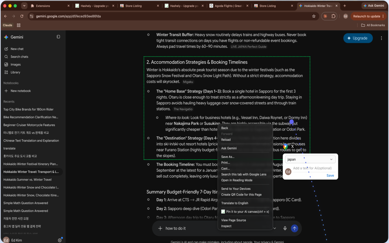Screen dimensions: 389x243
Task: Click the microphone voice input icon
Action: pyautogui.click(x=285, y=228)
